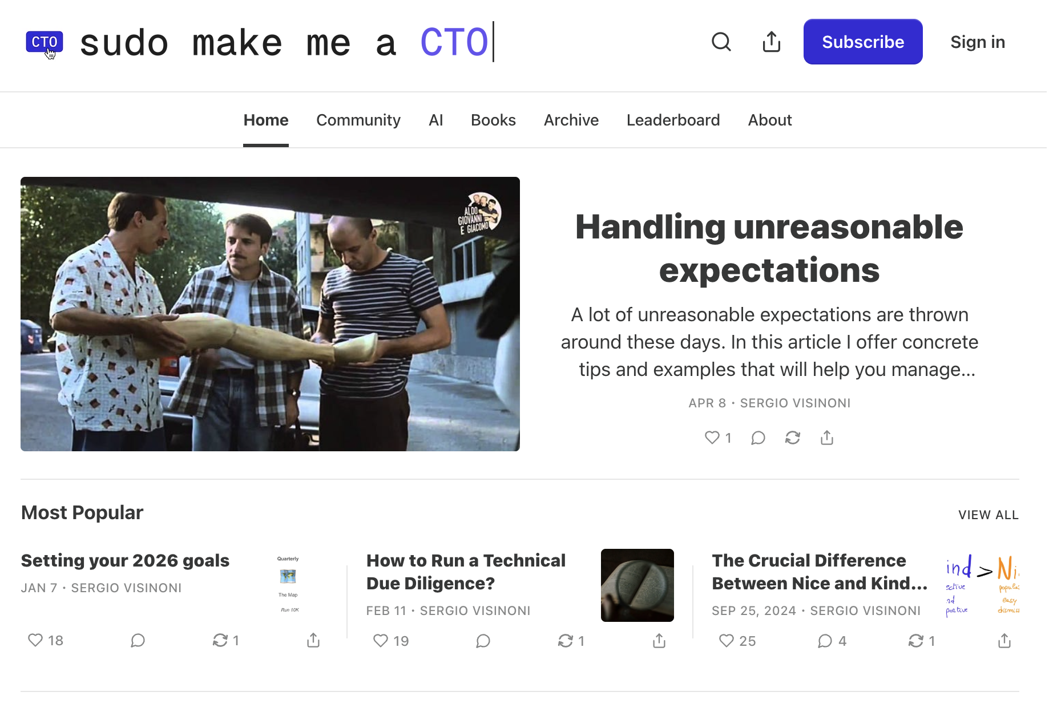Share the Setting your 2026 goals post
This screenshot has width=1049, height=712.
313,640
